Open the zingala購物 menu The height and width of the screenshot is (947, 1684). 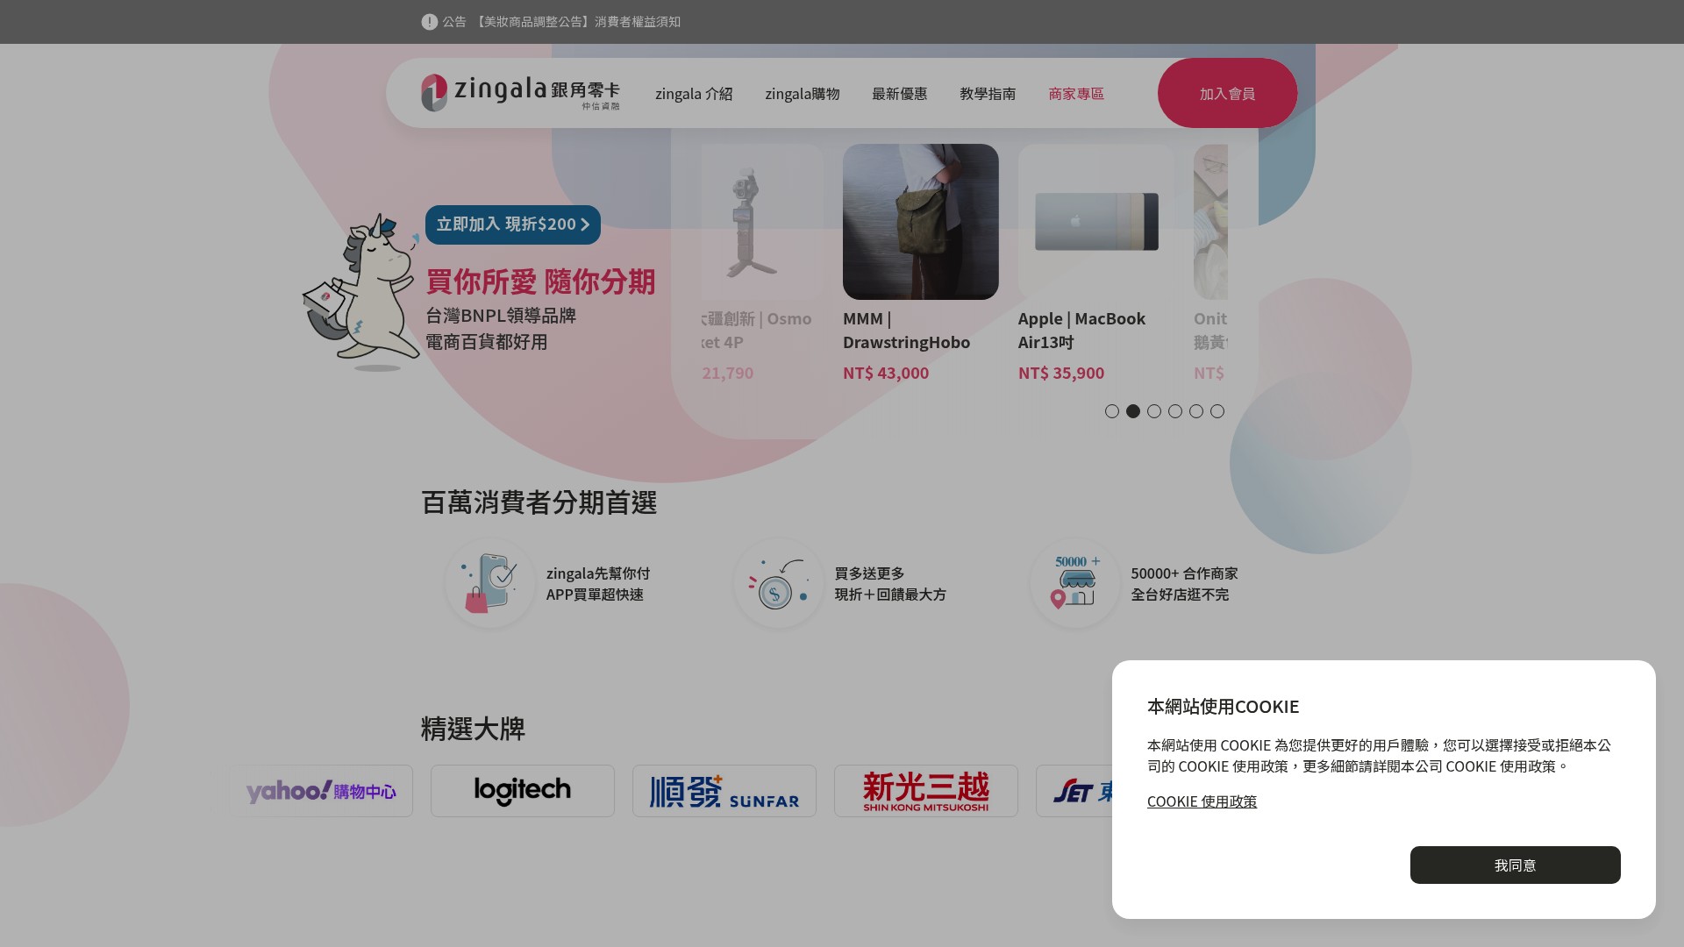point(803,94)
